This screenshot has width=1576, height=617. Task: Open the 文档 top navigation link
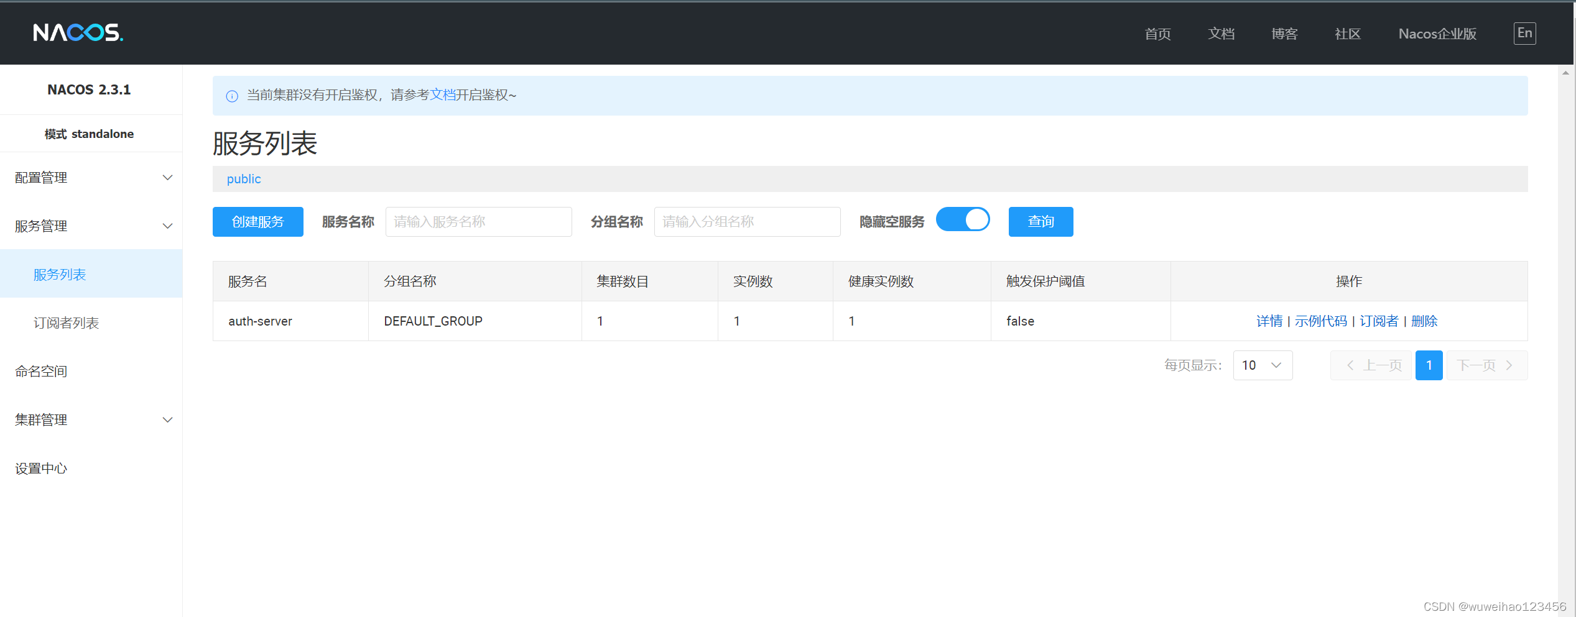point(1221,34)
